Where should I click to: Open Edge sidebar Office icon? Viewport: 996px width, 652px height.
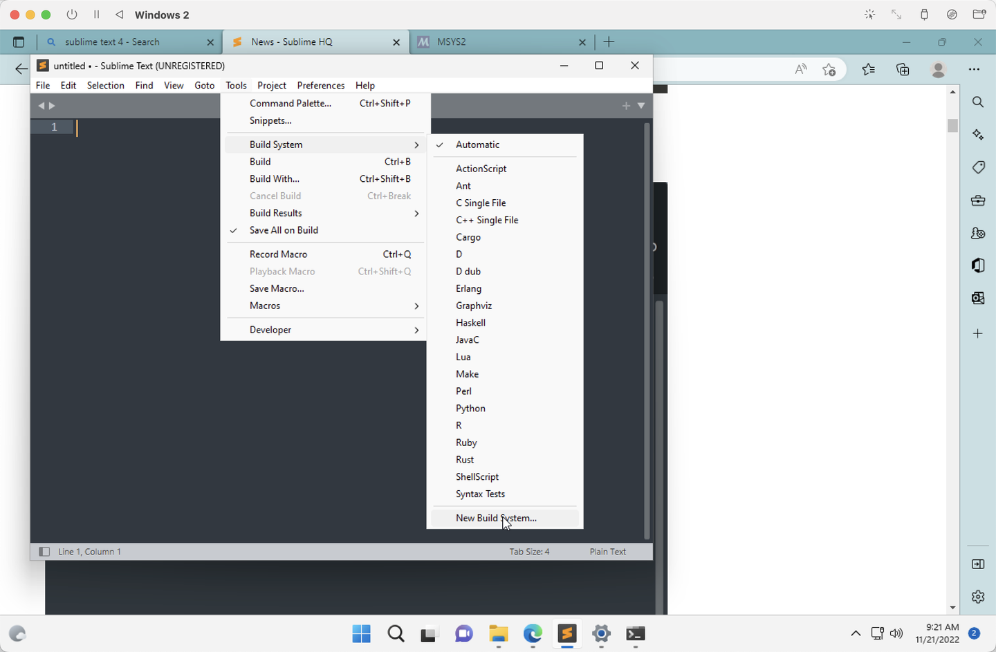click(x=978, y=266)
